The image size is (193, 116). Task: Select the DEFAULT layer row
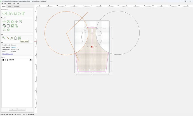[17, 60]
